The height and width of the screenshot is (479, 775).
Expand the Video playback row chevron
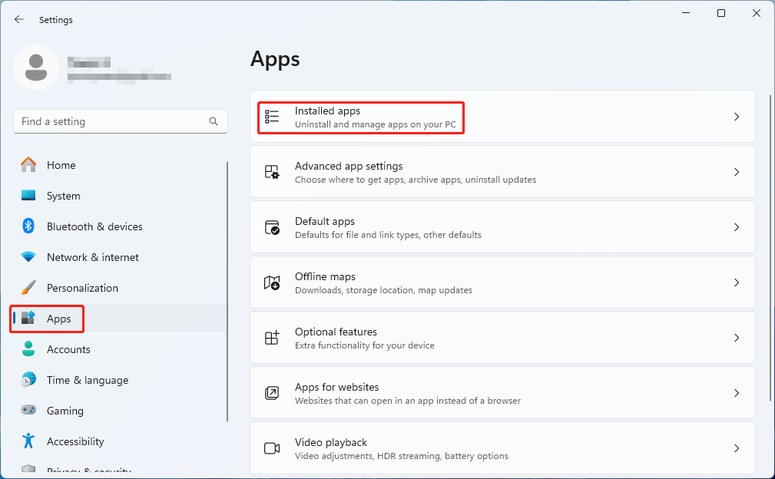point(736,448)
